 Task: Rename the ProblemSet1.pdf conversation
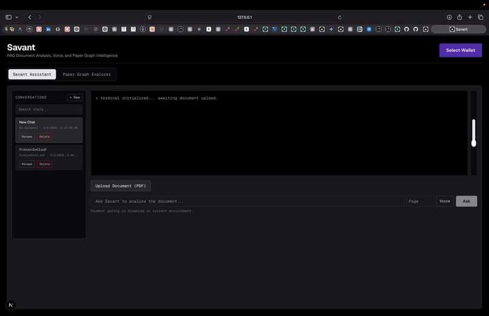coord(27,164)
